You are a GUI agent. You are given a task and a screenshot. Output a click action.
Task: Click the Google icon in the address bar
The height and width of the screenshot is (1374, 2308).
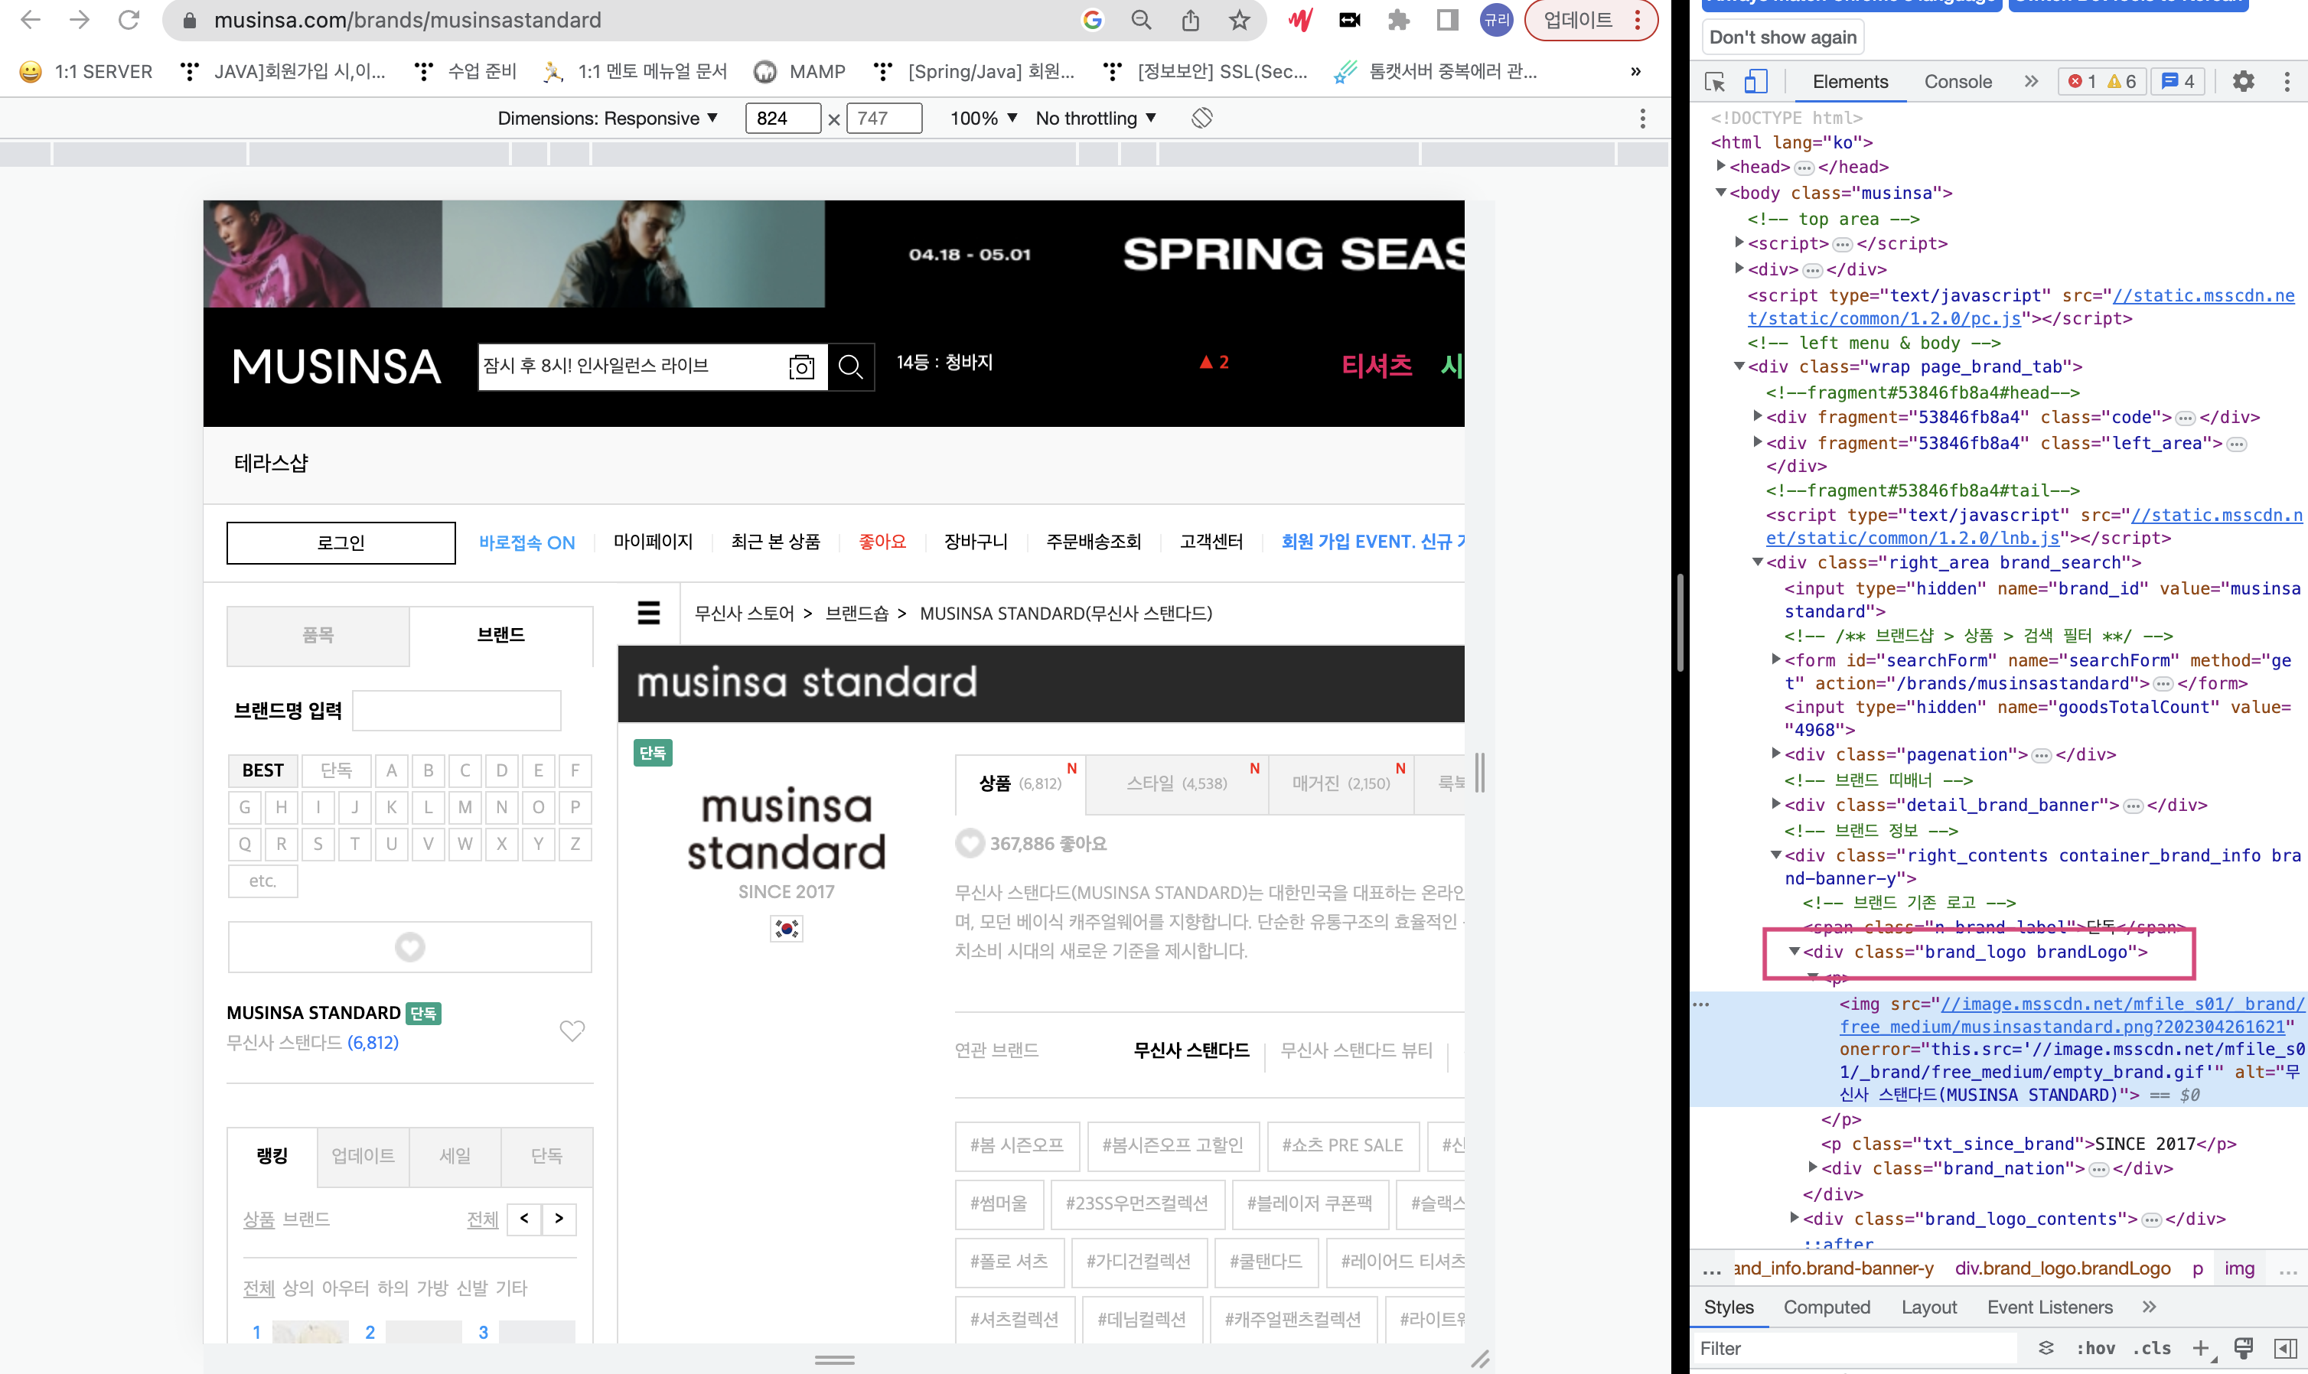point(1092,19)
